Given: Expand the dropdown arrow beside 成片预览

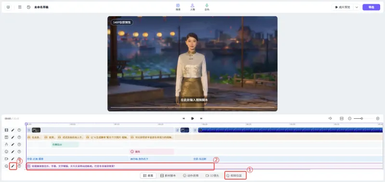Looking at the screenshot, I should 357,7.
